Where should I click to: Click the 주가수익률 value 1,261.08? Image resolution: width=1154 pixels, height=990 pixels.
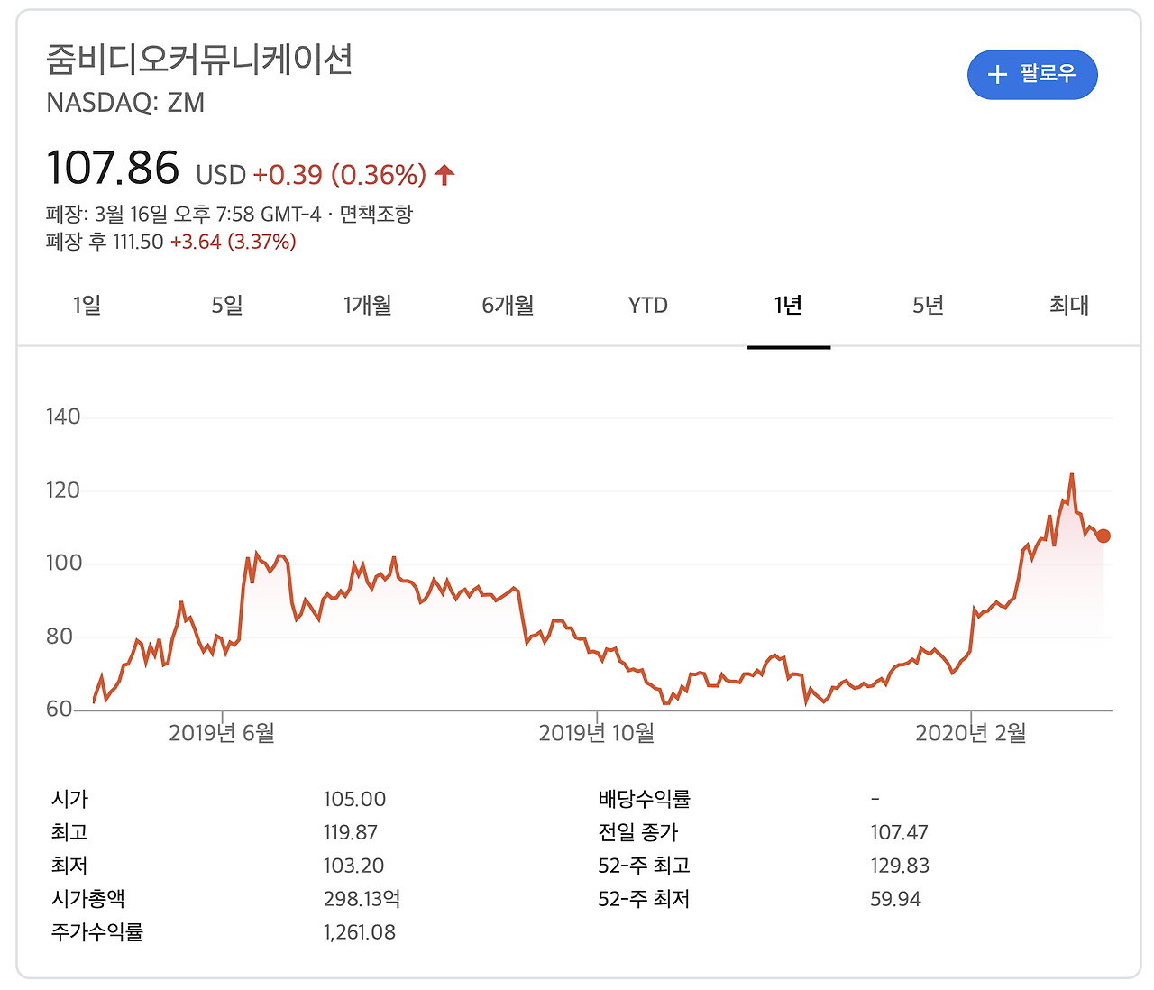click(x=360, y=932)
